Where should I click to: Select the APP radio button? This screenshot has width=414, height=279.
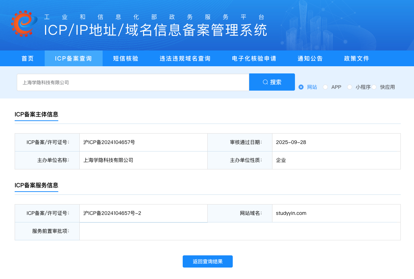click(325, 87)
